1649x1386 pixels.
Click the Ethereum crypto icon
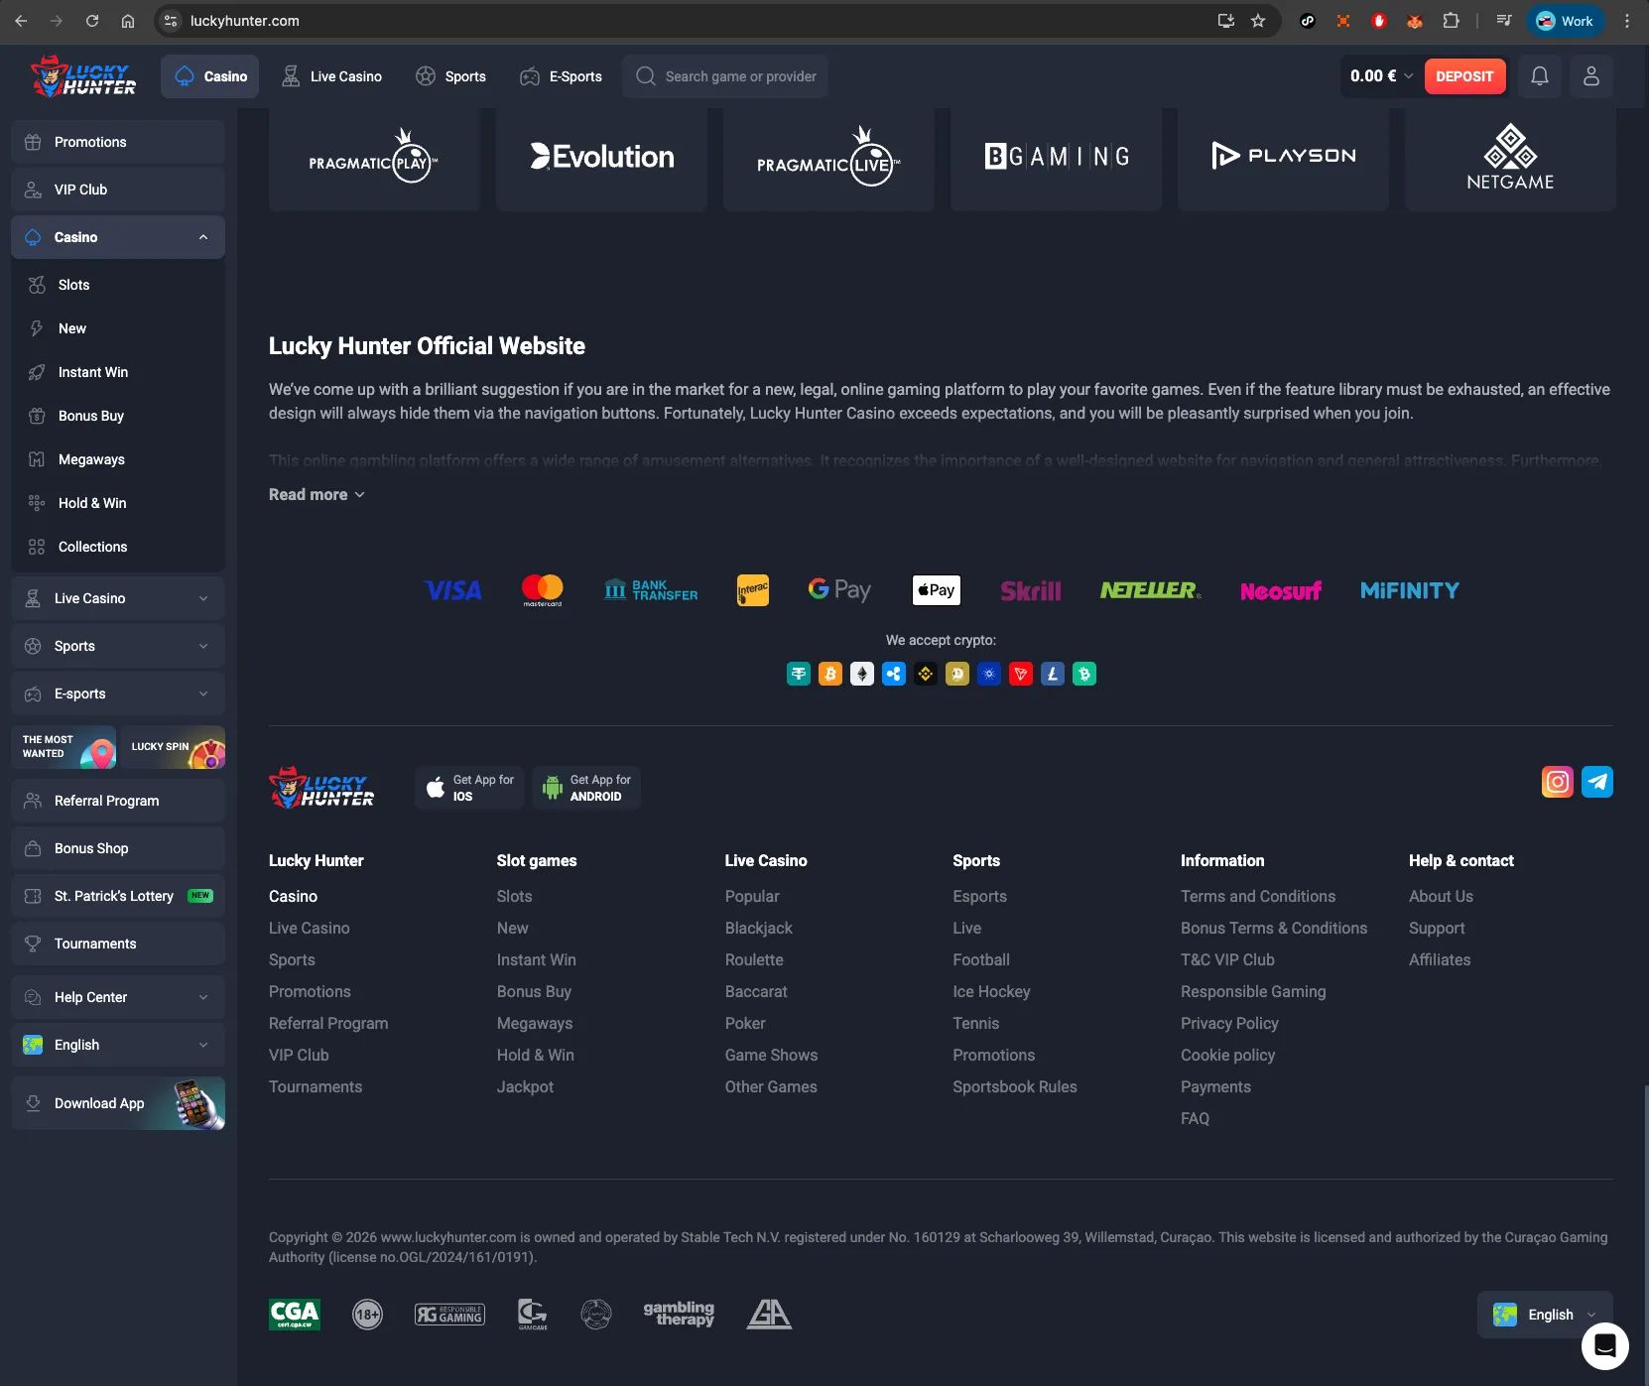[862, 674]
